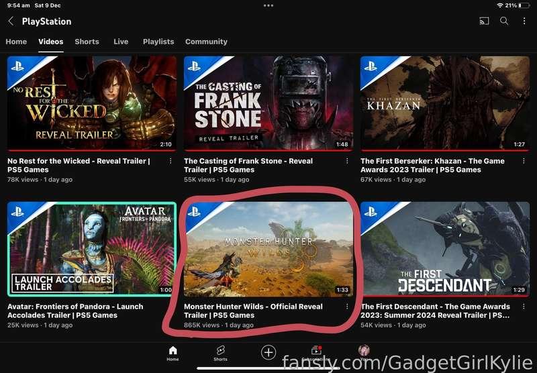The image size is (537, 373).
Task: Open options for First Berserker Khazan video
Action: click(524, 161)
